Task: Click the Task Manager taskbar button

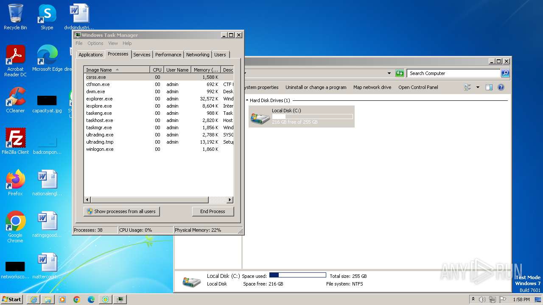Action: click(x=120, y=299)
